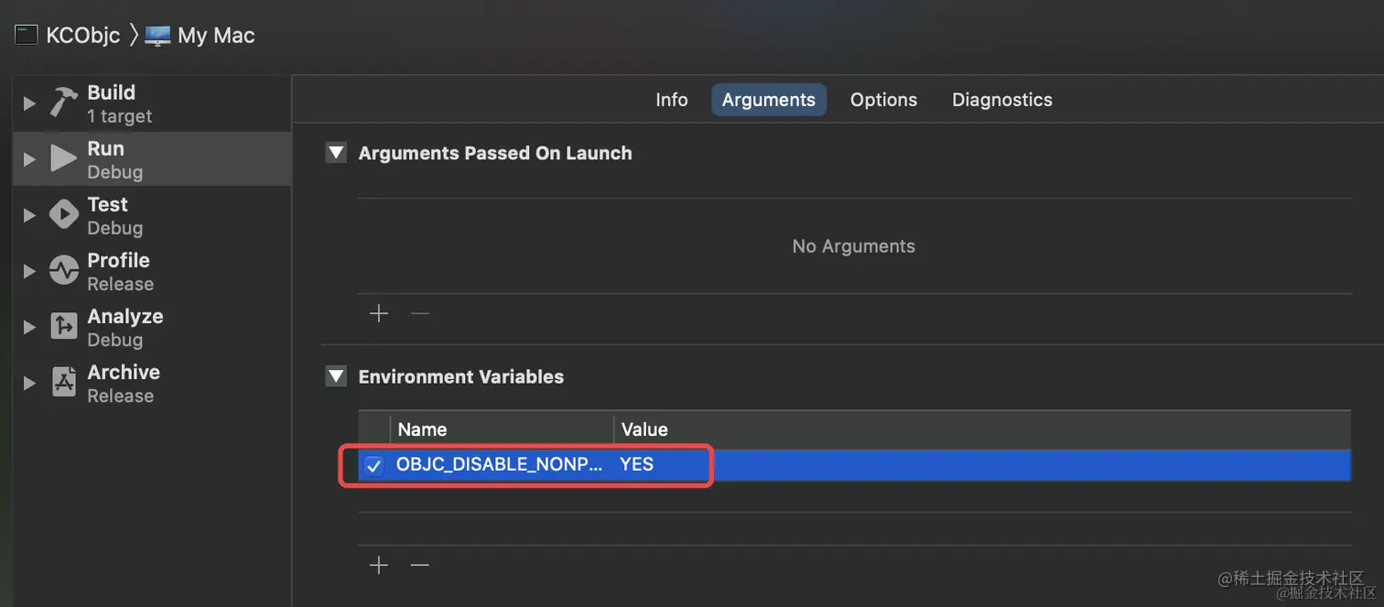Remove the selected environment variable
Screen dimensions: 1384x607
(420, 565)
